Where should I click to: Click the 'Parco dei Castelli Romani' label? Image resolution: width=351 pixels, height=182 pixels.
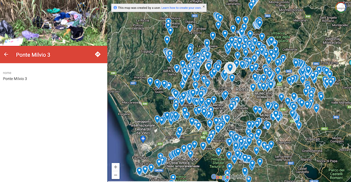(x=337, y=174)
